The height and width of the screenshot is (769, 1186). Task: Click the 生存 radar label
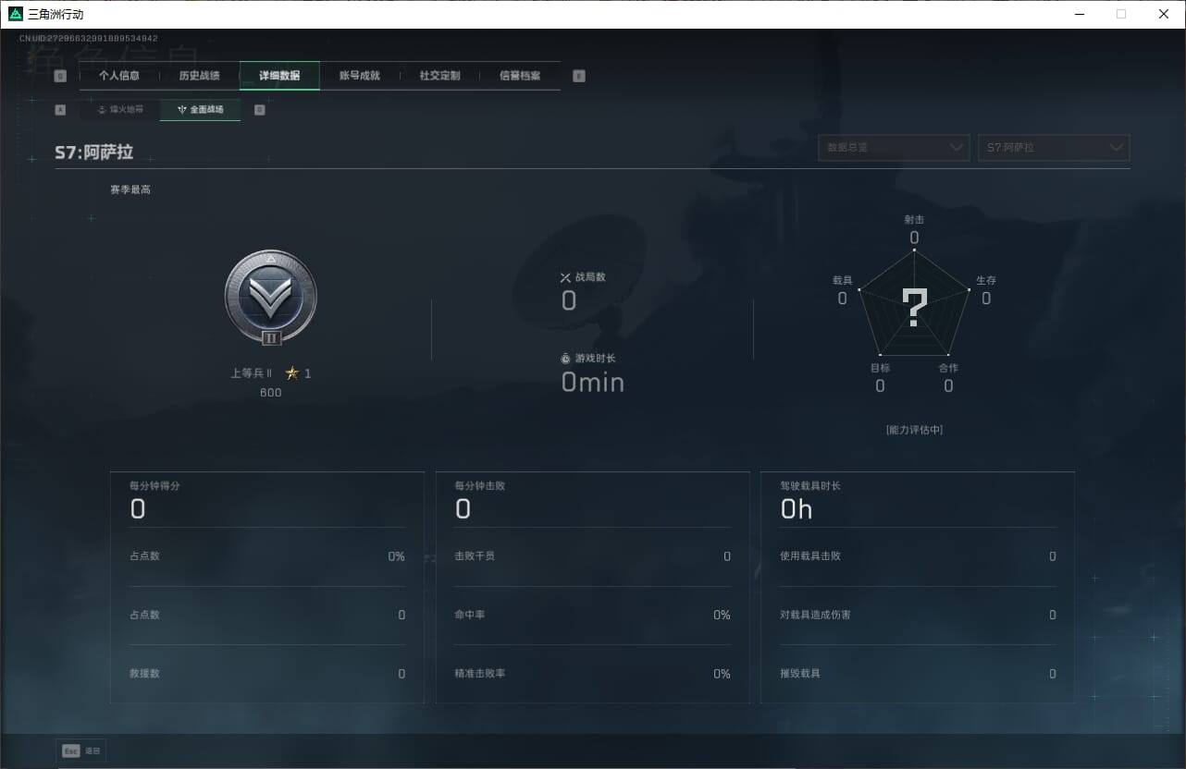(x=986, y=280)
